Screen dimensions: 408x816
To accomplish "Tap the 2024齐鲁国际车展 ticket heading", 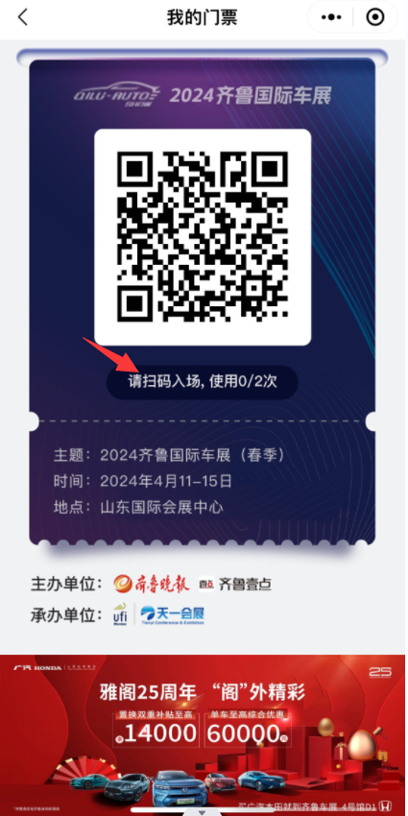I will pyautogui.click(x=251, y=95).
